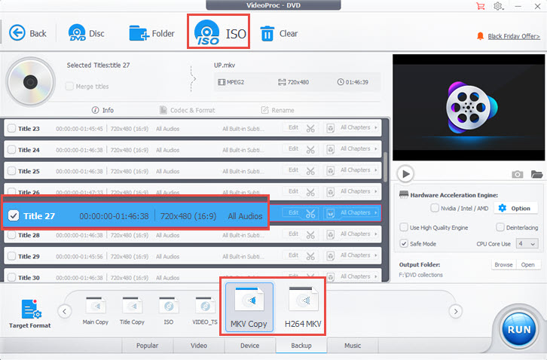Enable Use High Quality Engine
Screen dimensions: 547x360
point(404,227)
